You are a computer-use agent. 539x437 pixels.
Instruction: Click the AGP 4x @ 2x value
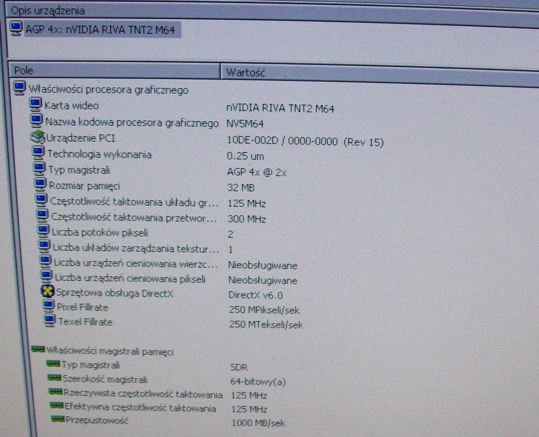257,172
